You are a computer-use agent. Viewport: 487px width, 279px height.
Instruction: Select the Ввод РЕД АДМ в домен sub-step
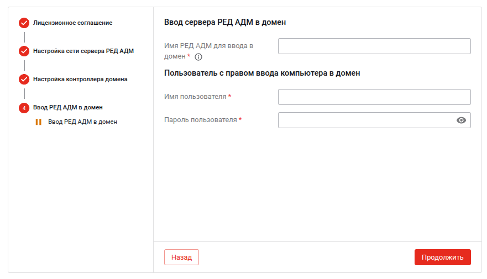point(82,122)
